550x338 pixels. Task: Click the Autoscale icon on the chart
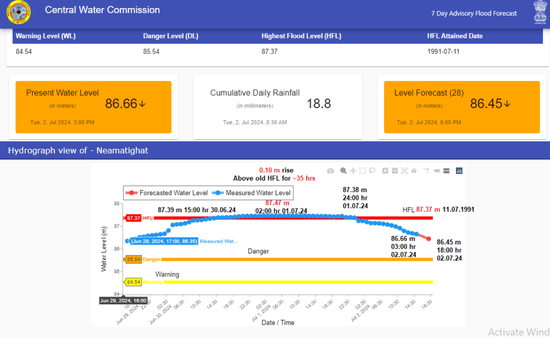(x=404, y=171)
